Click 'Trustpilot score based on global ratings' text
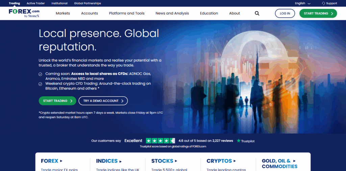Viewport: 346px width, 171px height. tap(173, 146)
